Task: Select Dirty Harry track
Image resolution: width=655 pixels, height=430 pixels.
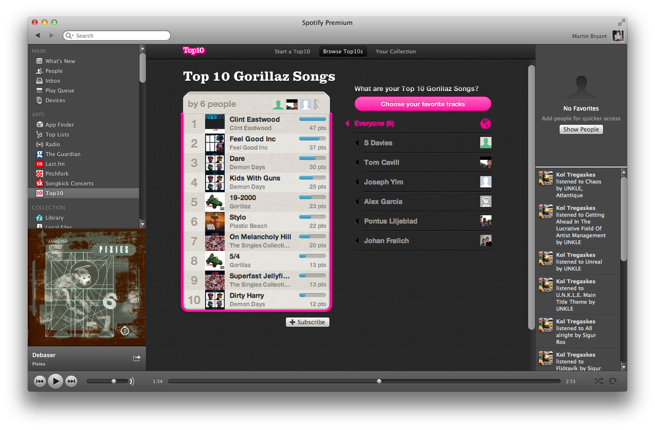Action: tap(257, 300)
